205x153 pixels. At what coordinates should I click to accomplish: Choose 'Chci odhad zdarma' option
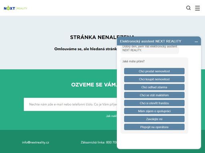click(x=154, y=87)
